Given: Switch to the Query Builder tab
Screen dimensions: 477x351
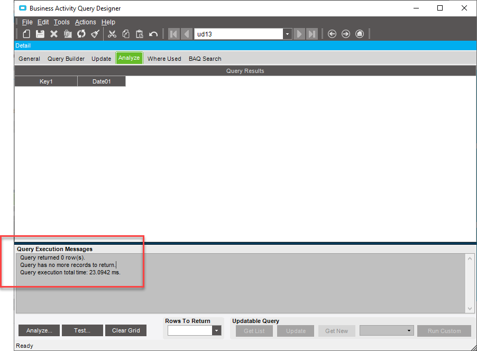Looking at the screenshot, I should (66, 59).
